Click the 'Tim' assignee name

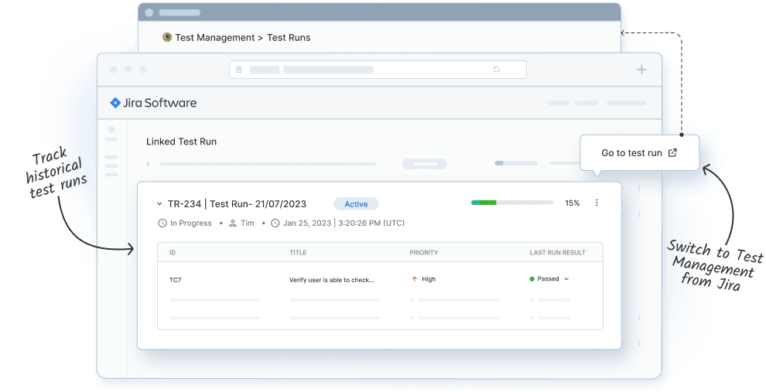click(248, 223)
